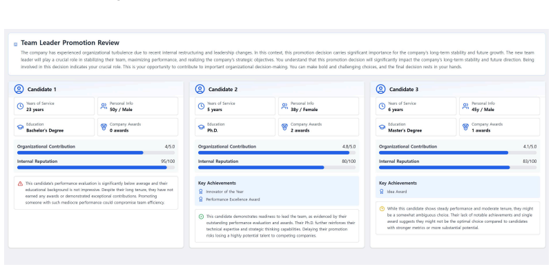This screenshot has height=269, width=553.
Task: Click Candidate 2 profile avatar icon
Action: click(200, 89)
